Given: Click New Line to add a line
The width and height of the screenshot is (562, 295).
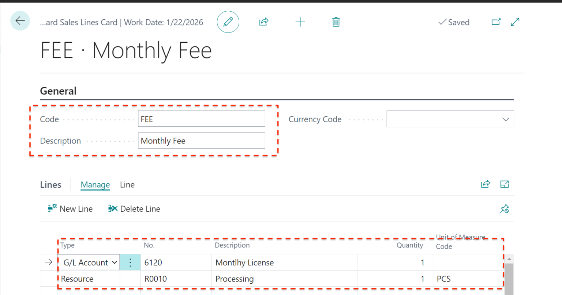Looking at the screenshot, I should pyautogui.click(x=70, y=208).
